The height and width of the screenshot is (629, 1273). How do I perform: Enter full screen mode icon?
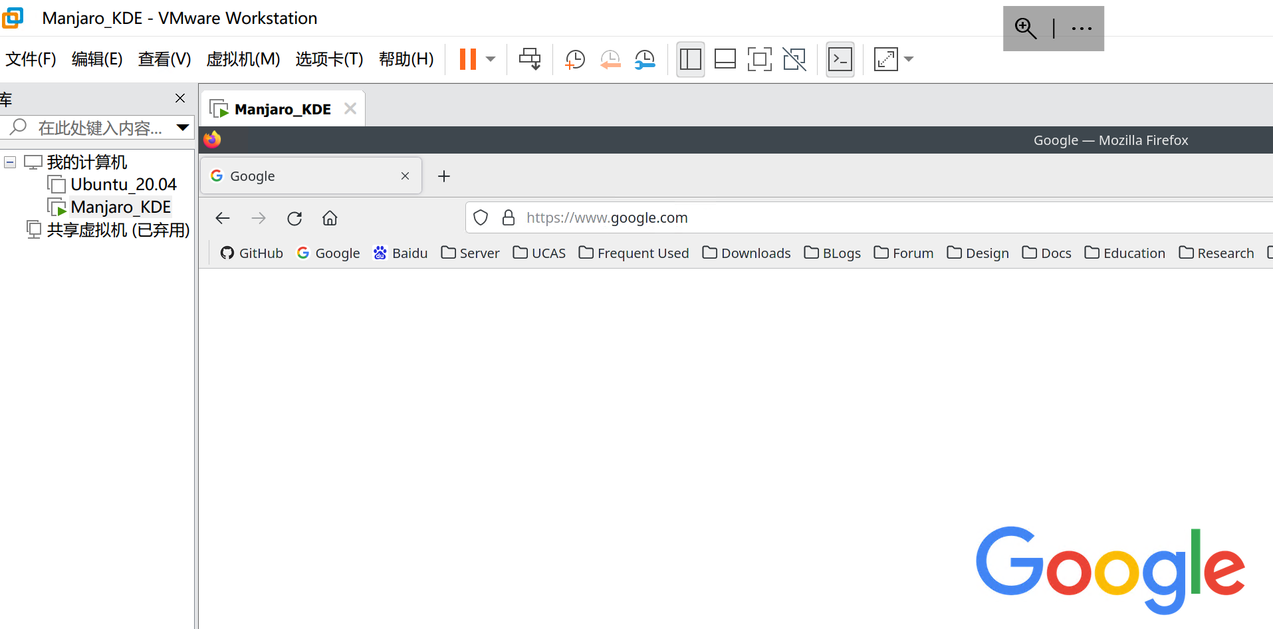(760, 59)
